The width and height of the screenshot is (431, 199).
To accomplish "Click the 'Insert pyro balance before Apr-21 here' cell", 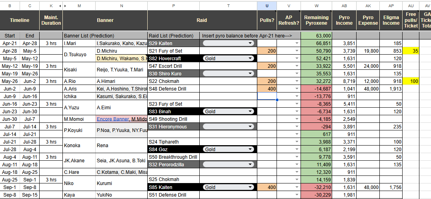I will click(251, 35).
